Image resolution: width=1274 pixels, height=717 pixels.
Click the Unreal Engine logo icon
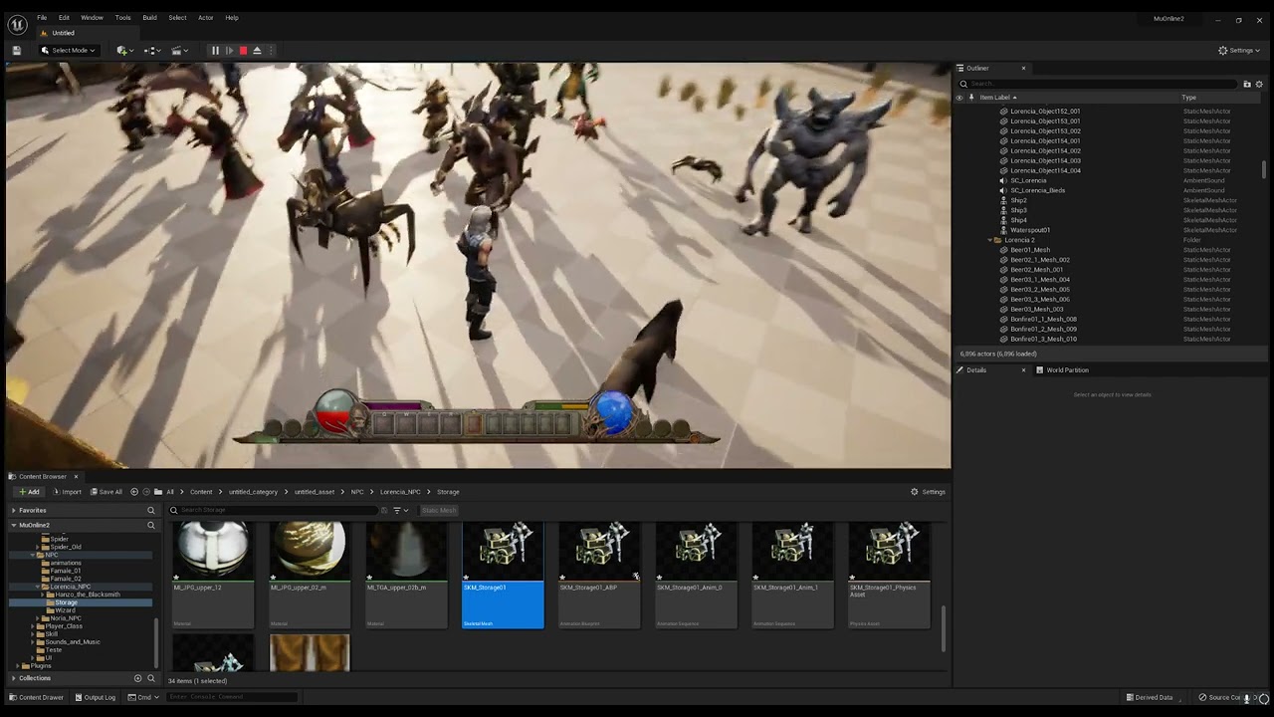pyautogui.click(x=17, y=25)
